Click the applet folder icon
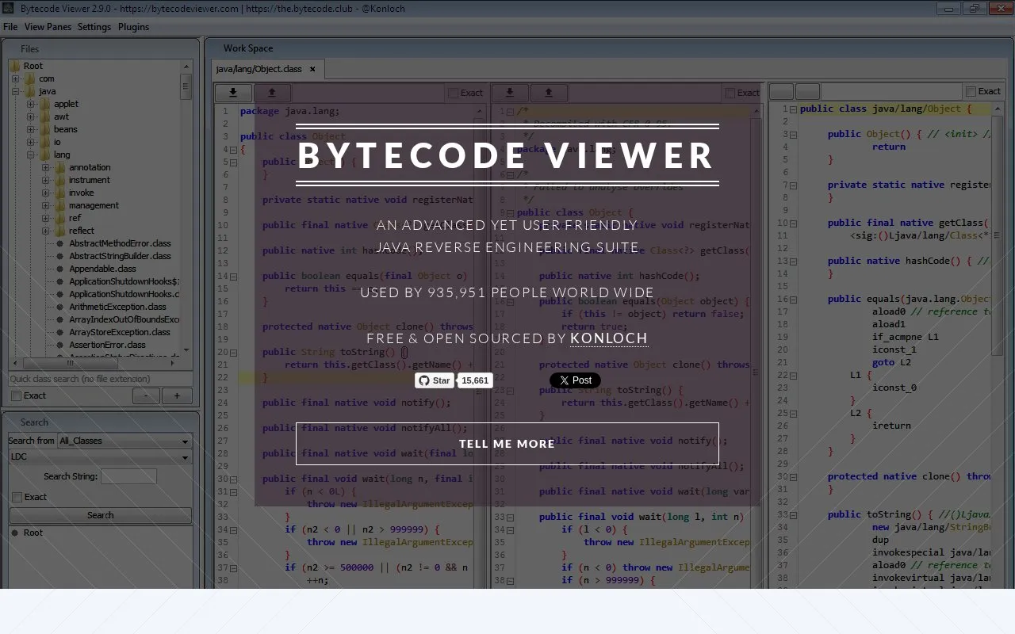Screen dimensions: 1015x634 coord(45,104)
